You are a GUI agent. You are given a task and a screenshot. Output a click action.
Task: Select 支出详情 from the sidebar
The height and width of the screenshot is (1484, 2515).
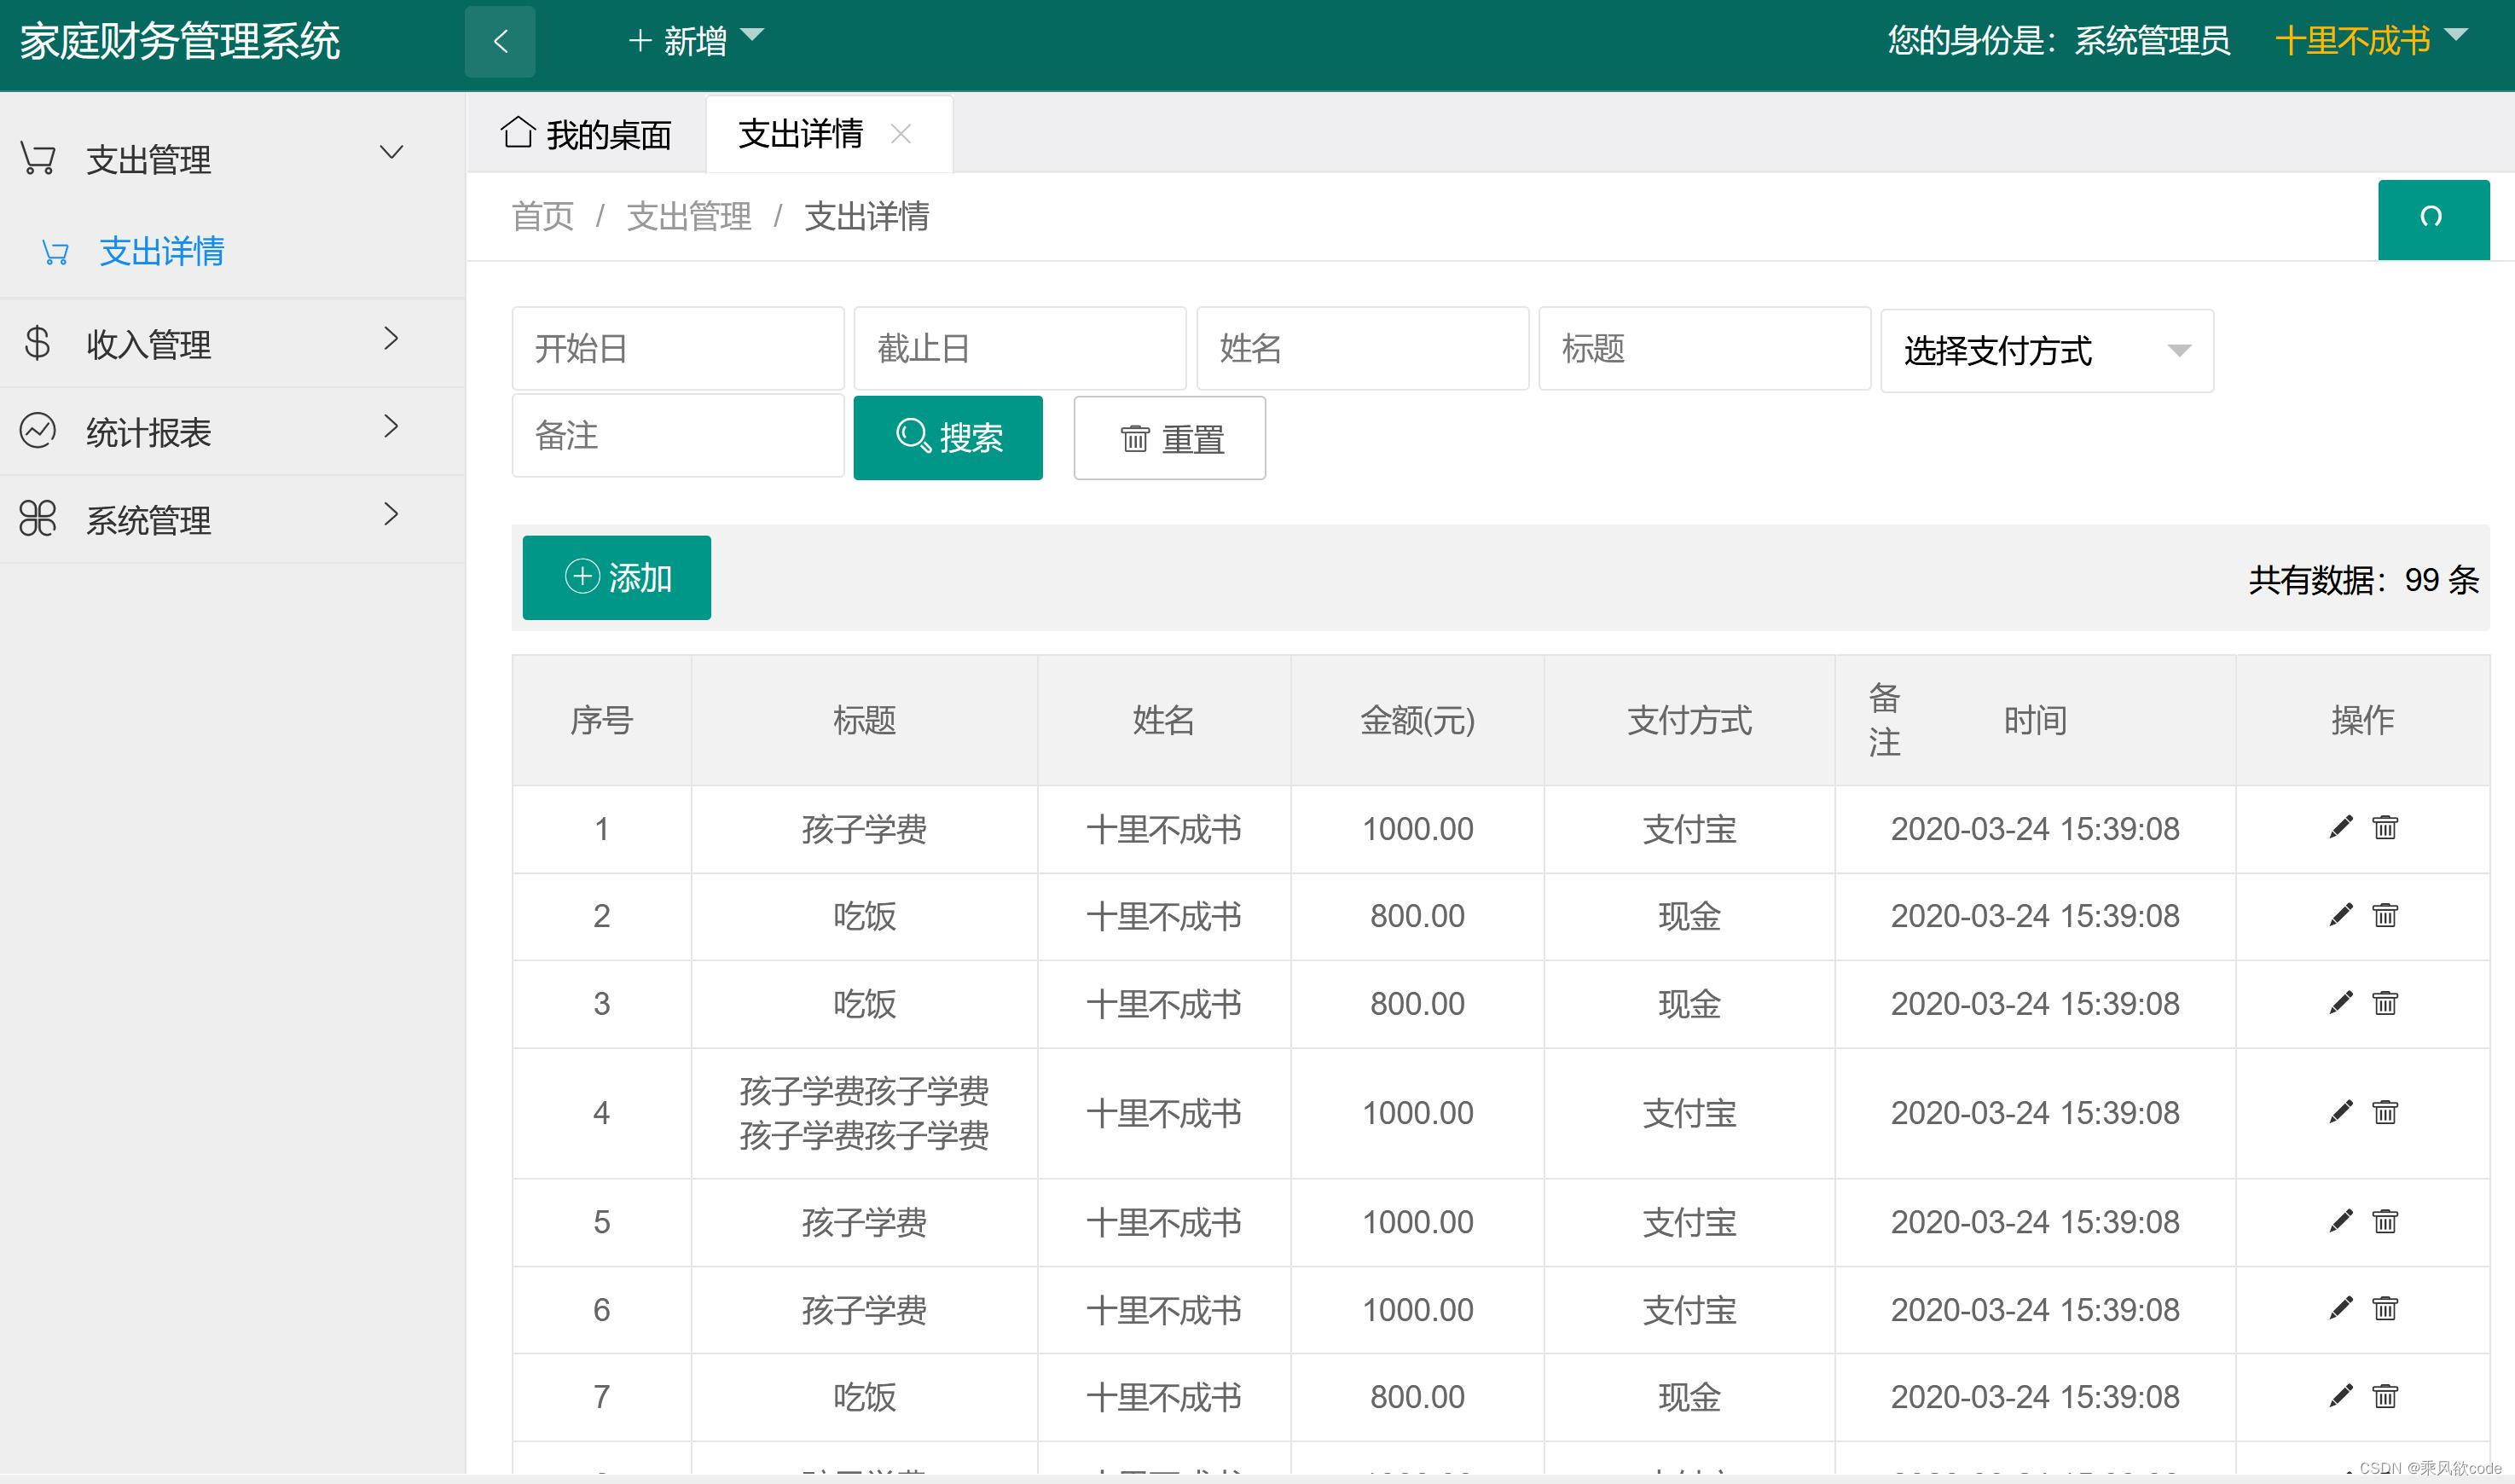162,252
